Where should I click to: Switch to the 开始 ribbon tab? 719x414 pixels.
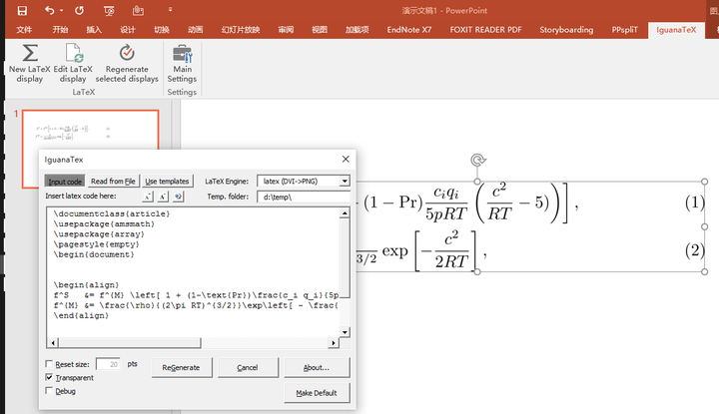(60, 30)
